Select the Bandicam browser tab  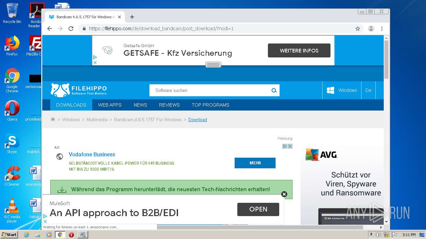click(85, 17)
